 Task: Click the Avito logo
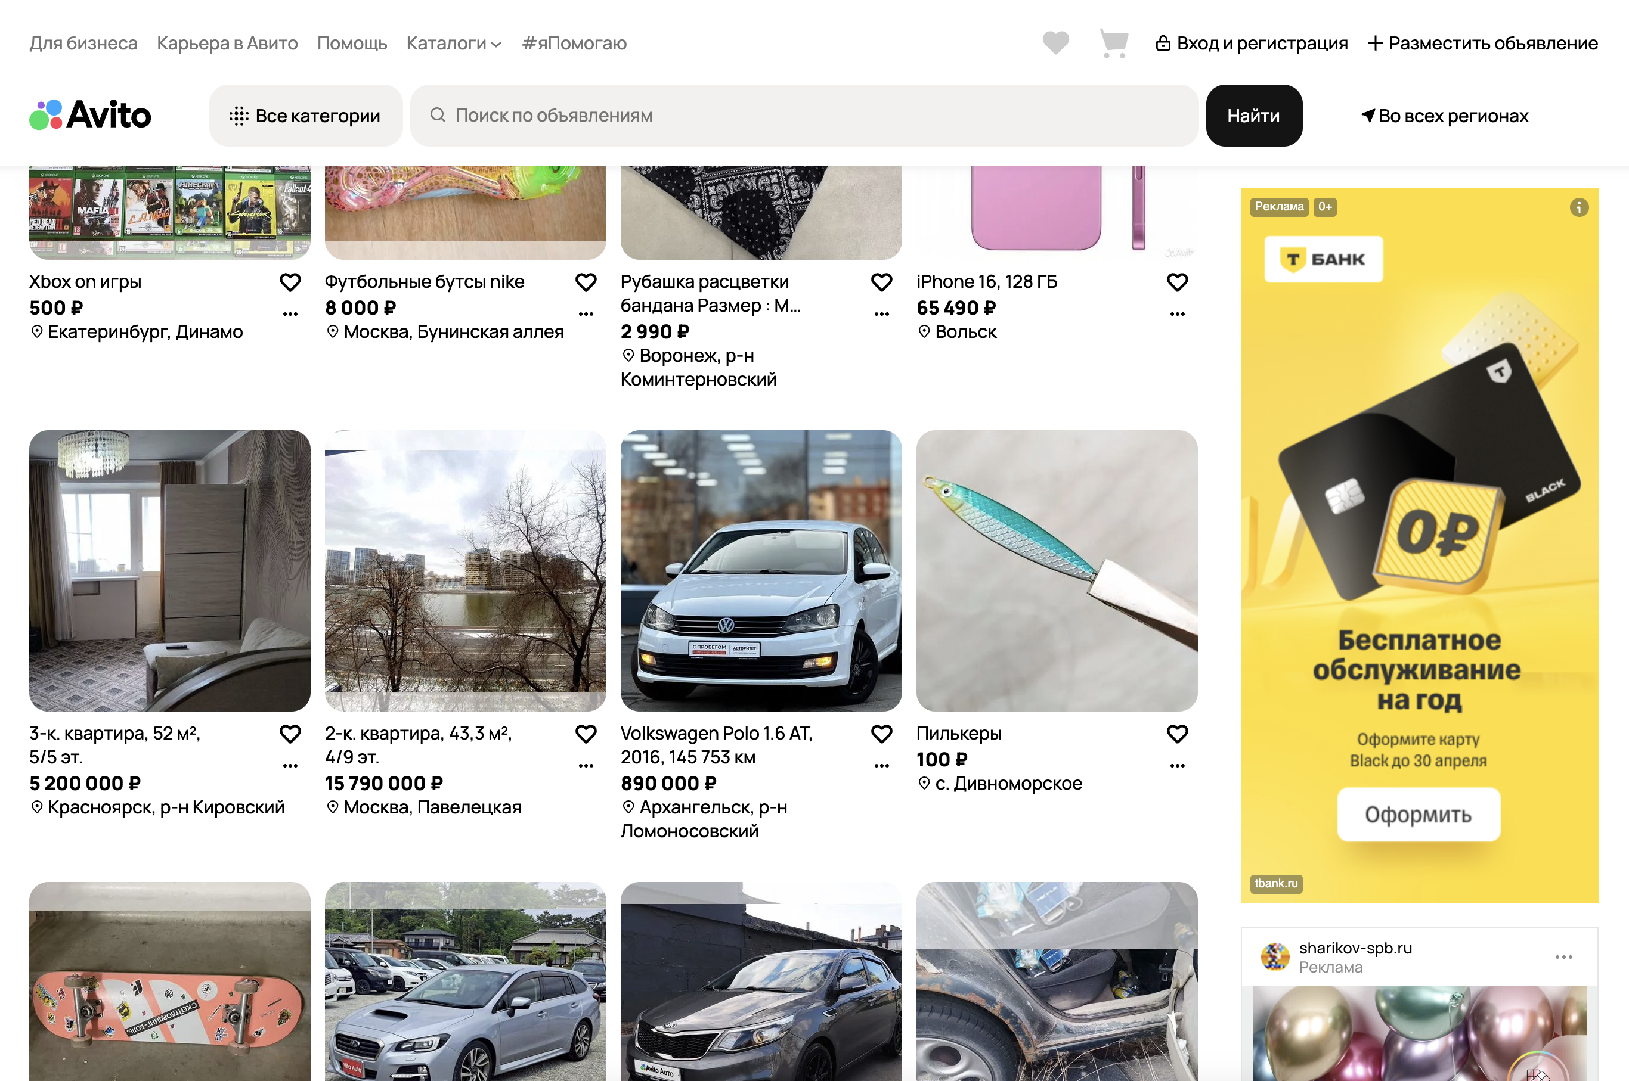point(91,114)
